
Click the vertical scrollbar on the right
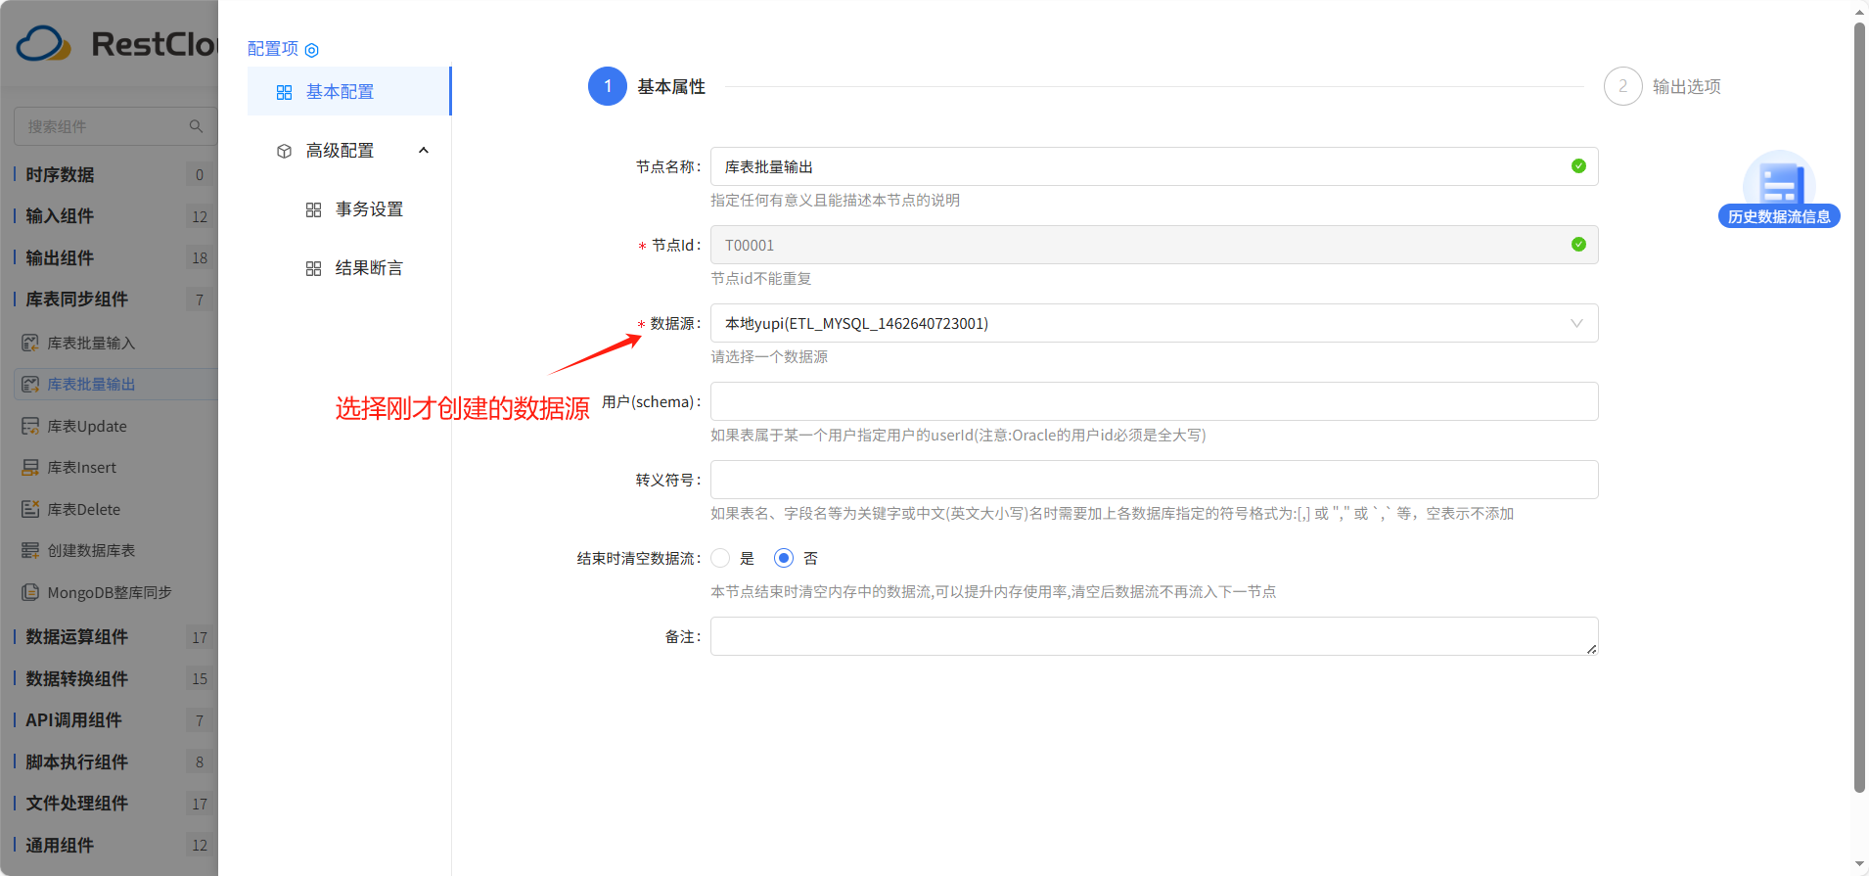tap(1859, 392)
